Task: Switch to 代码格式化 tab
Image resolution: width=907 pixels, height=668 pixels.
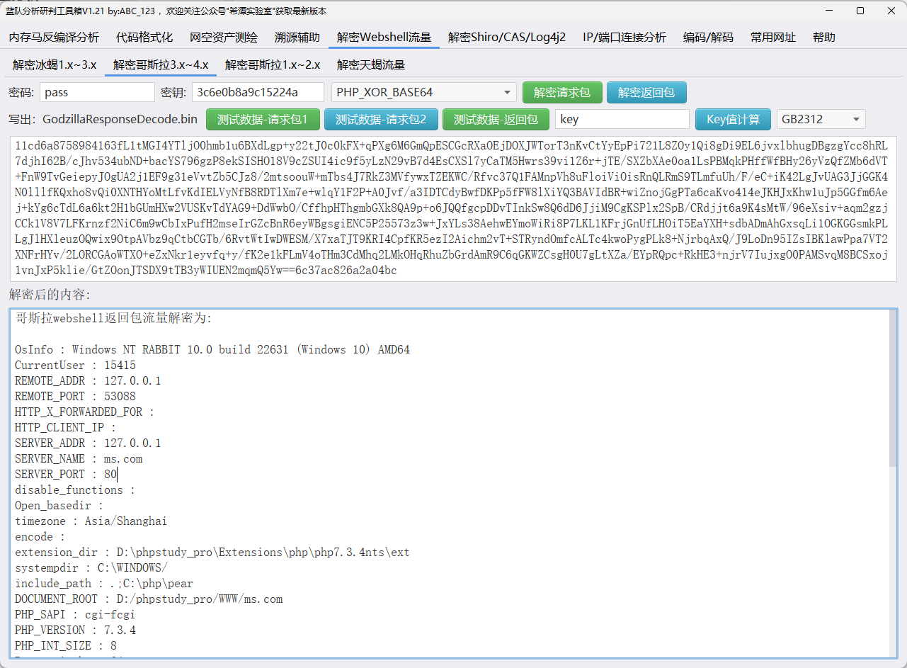Action: (144, 38)
